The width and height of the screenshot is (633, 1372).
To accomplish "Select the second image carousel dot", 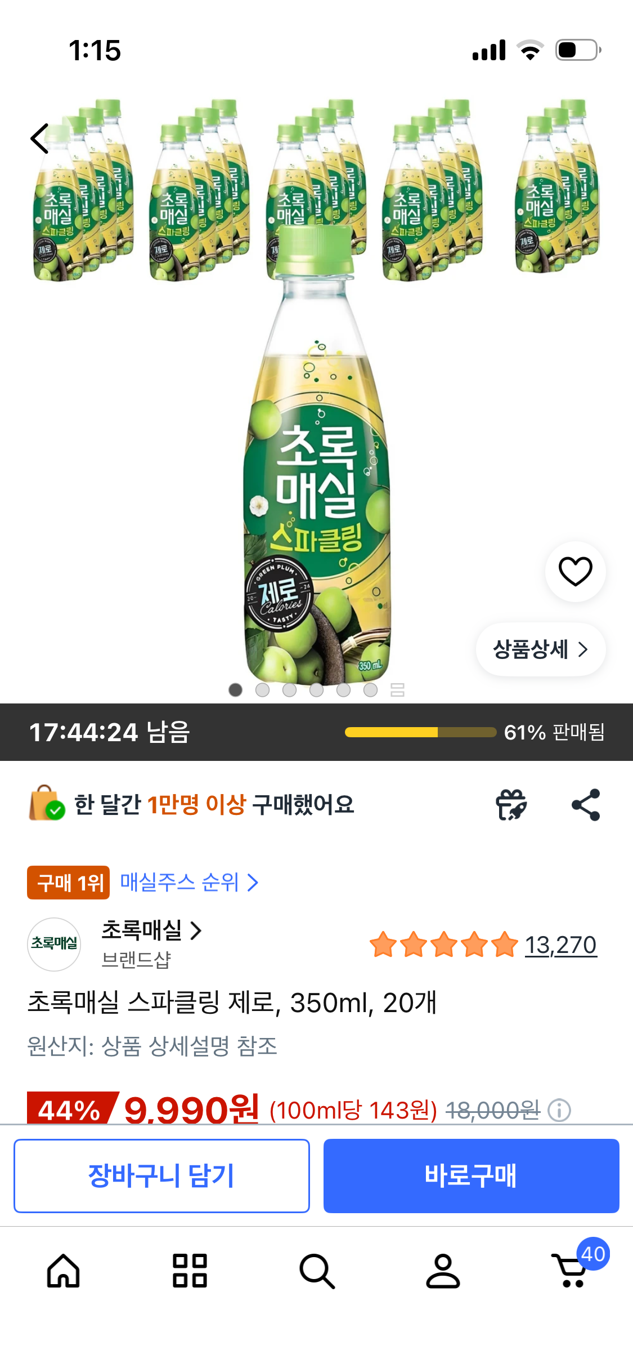I will pos(262,690).
